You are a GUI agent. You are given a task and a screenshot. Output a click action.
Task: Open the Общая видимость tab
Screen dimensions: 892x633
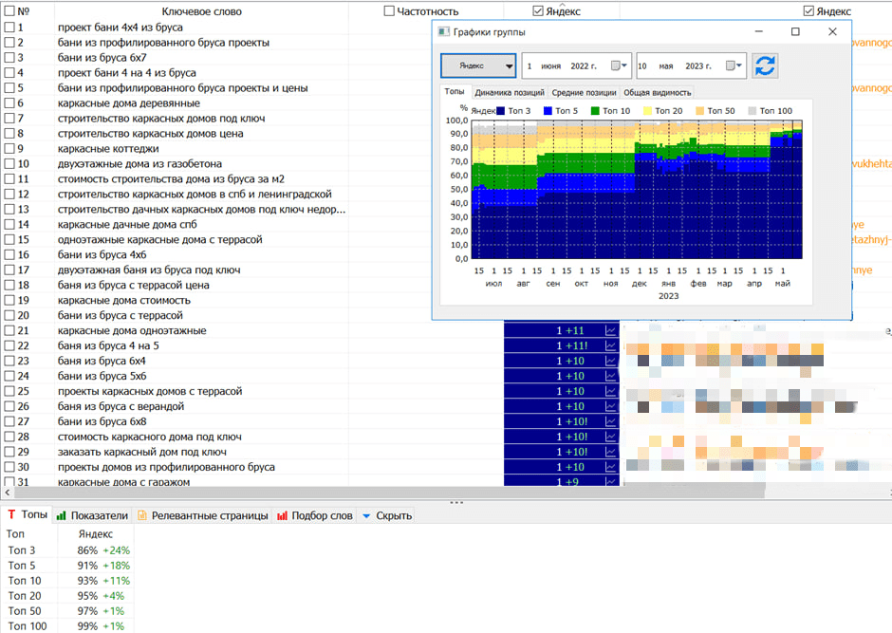pyautogui.click(x=657, y=93)
